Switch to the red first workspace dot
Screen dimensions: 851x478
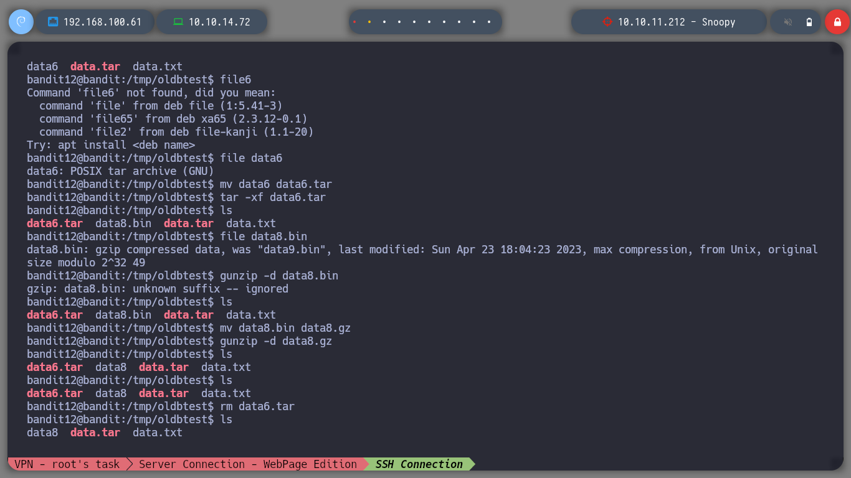pos(354,22)
